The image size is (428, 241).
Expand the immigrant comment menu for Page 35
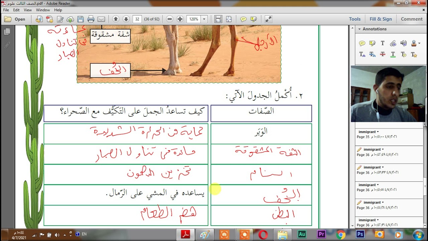pyautogui.click(x=378, y=132)
